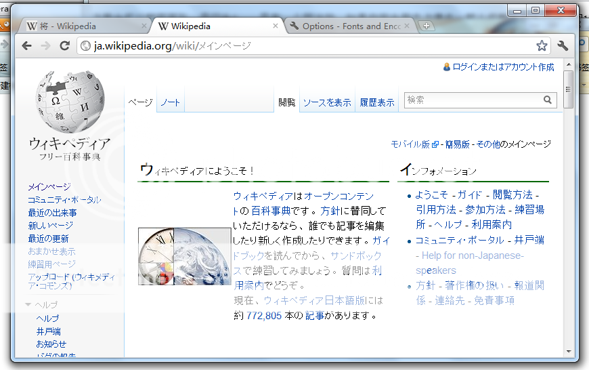This screenshot has height=370, width=589.
Task: Click the Wikipedia globe logo
Action: click(70, 102)
